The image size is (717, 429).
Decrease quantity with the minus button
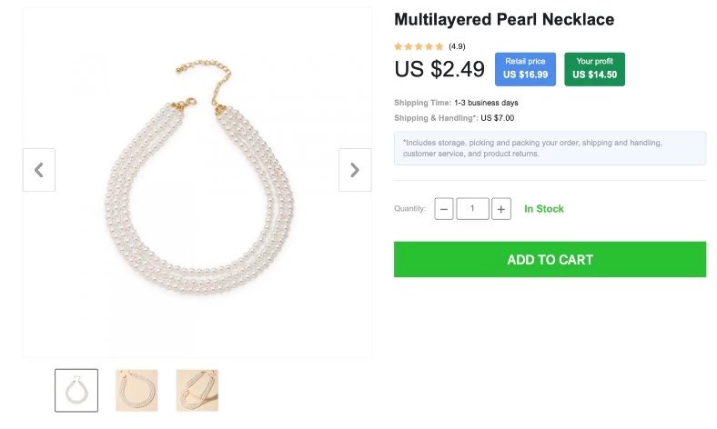pos(444,209)
